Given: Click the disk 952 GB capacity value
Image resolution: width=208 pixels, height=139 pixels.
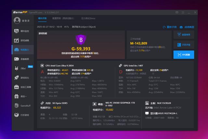Looking at the screenshot, I should pos(102,117).
